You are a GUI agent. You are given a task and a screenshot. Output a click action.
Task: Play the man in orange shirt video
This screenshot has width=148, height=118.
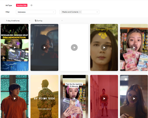[x=15, y=99]
